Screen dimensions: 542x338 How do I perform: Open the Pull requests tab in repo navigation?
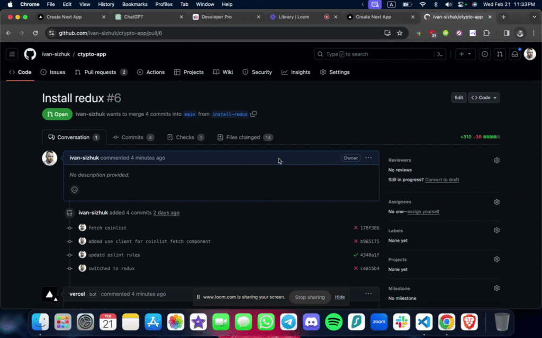coord(101,72)
